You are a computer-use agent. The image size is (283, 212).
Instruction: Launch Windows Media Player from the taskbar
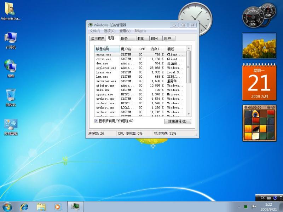[x=58, y=207]
